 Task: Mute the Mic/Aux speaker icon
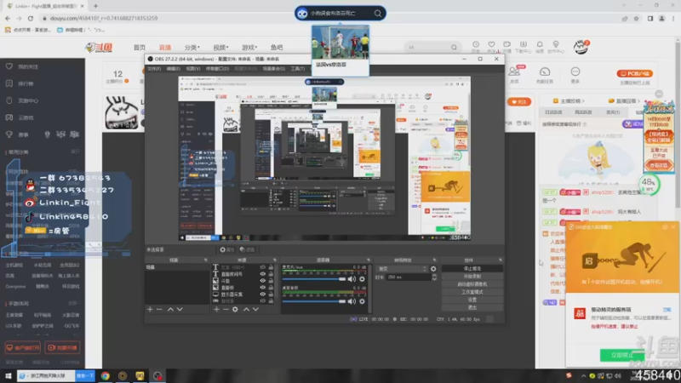(352, 279)
